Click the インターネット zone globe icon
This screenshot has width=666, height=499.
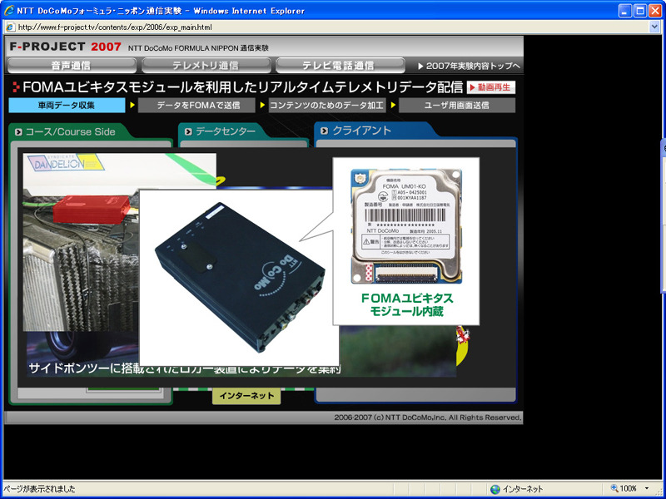[495, 489]
